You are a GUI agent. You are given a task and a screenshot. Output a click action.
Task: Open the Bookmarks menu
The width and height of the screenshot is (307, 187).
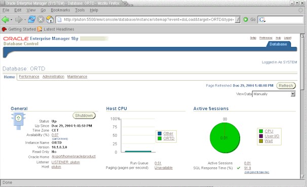[x=60, y=10]
